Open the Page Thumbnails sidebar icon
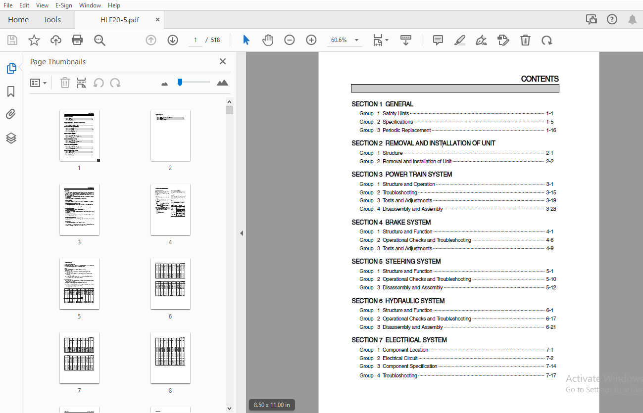643x413 pixels. click(x=11, y=68)
